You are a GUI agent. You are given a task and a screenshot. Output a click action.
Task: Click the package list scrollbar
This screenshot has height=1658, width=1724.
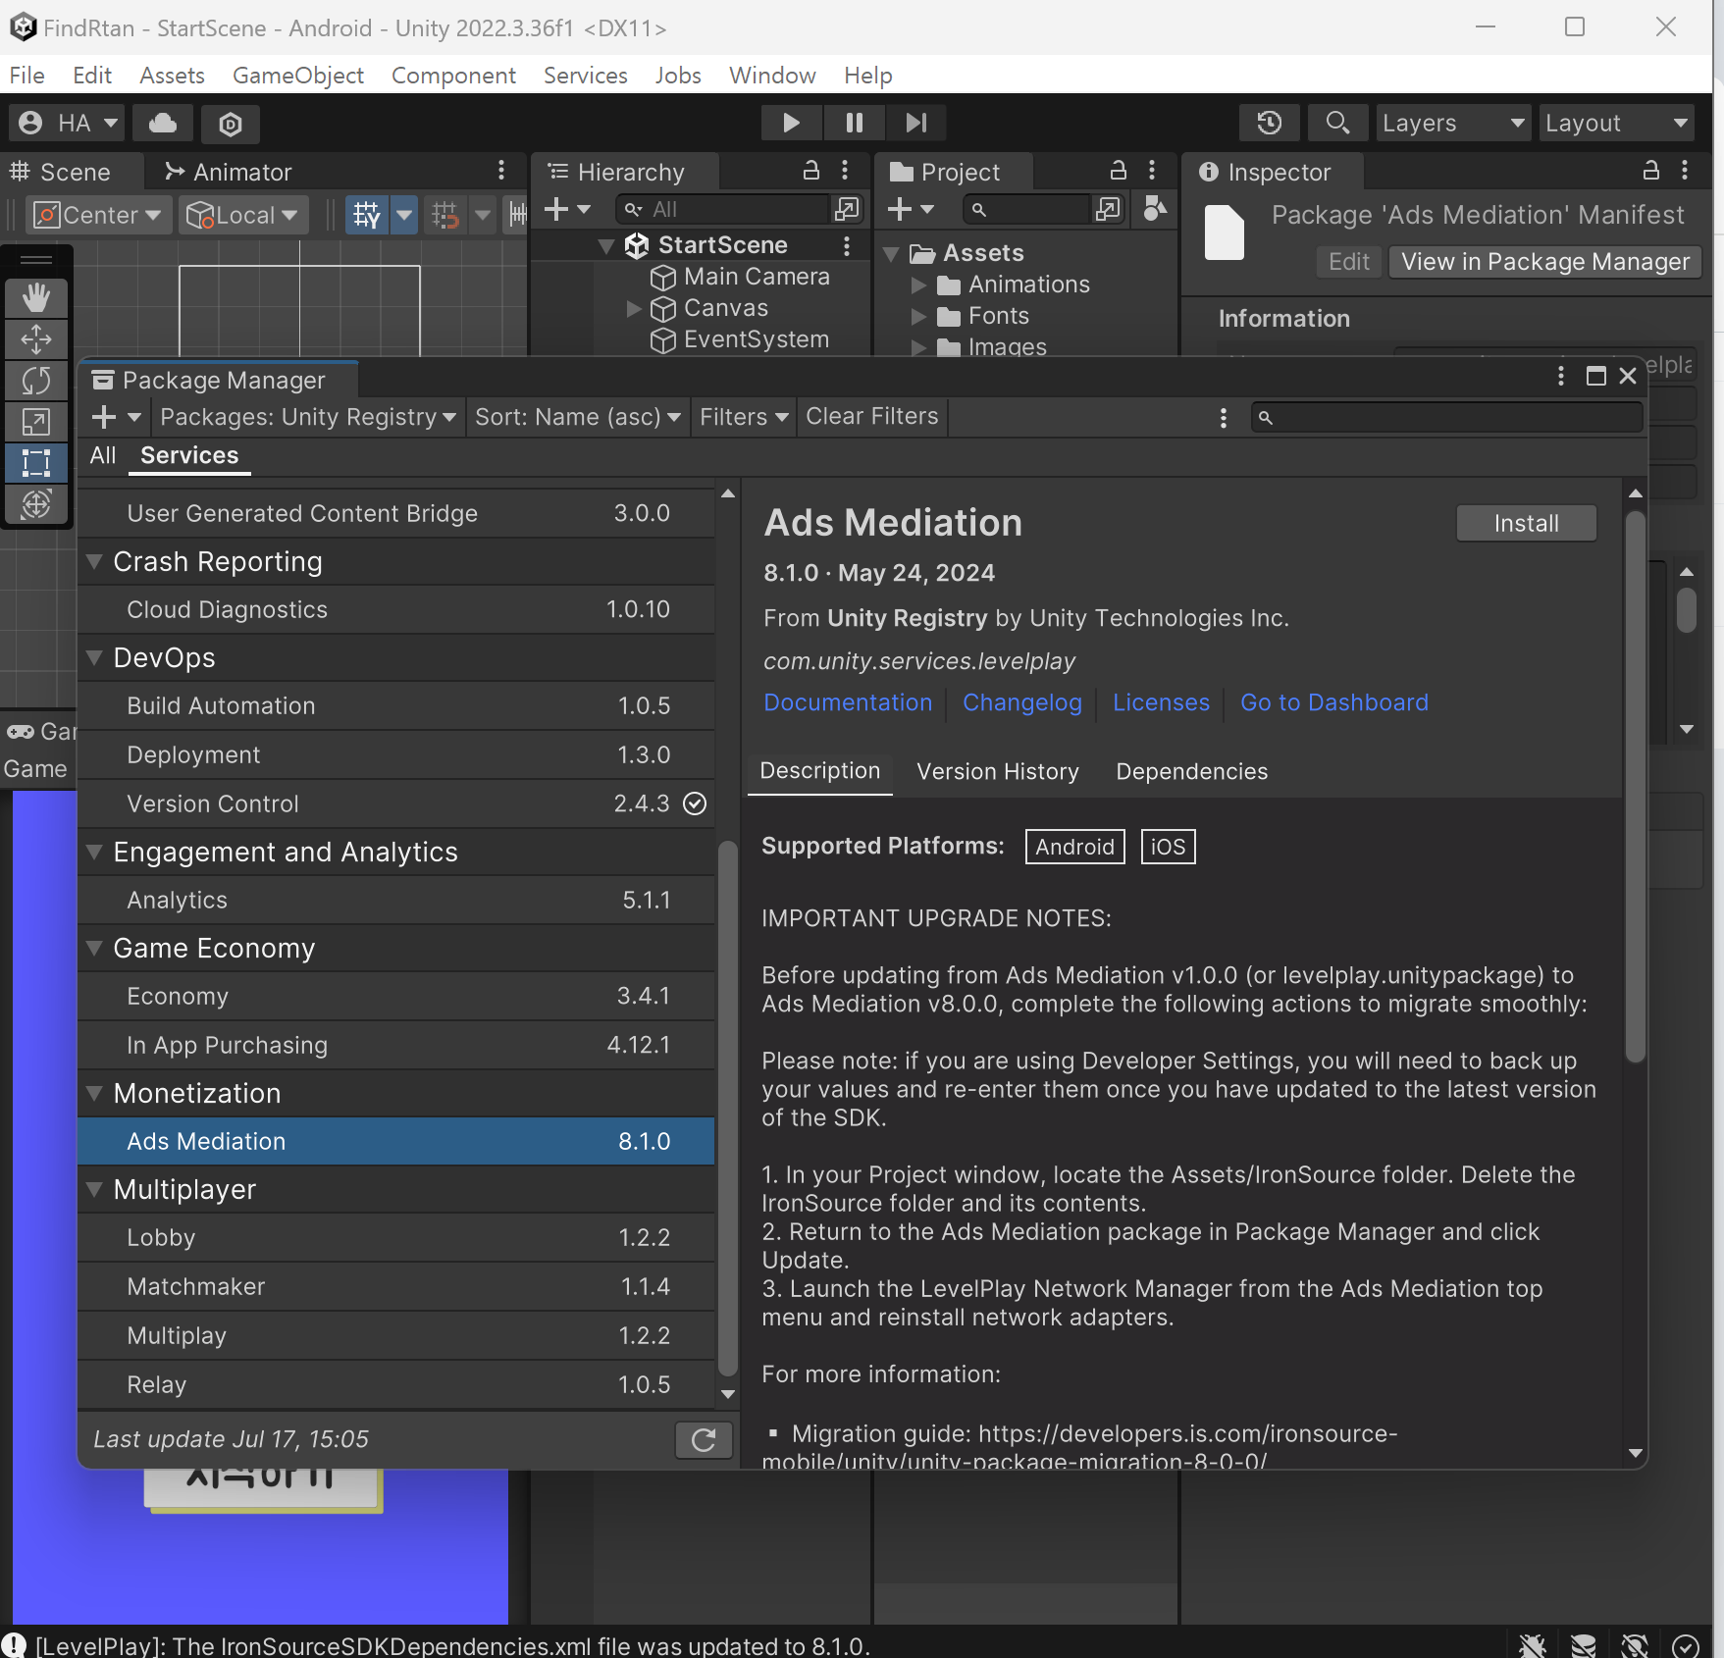tap(727, 1109)
